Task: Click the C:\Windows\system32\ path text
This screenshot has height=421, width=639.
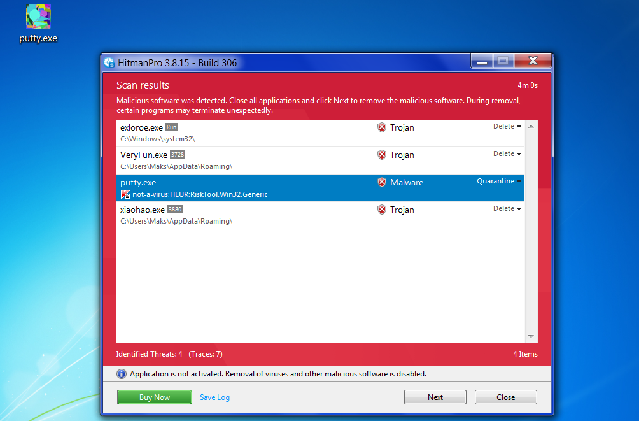Action: pos(158,139)
